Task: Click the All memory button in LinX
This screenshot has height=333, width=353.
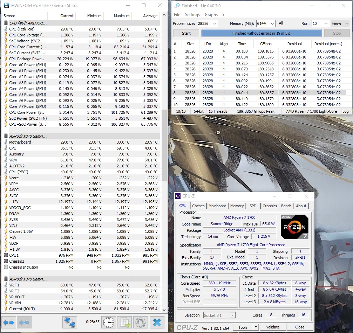Action: pos(281,23)
